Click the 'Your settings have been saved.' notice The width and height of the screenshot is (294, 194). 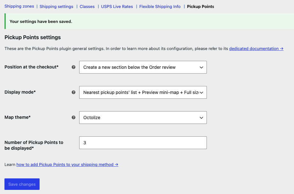[149, 21]
